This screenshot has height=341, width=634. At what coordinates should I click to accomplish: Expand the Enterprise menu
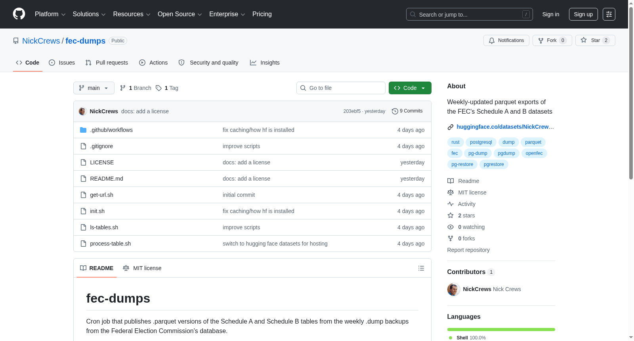point(227,14)
